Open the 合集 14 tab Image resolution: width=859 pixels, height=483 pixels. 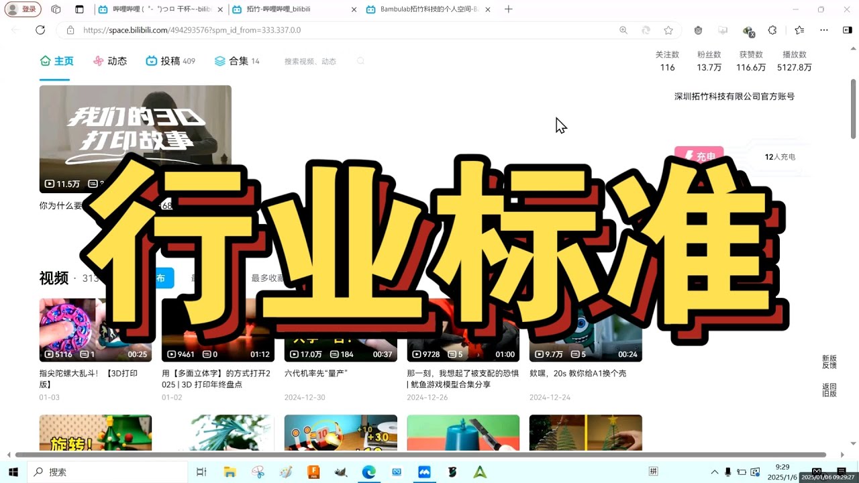(x=237, y=61)
